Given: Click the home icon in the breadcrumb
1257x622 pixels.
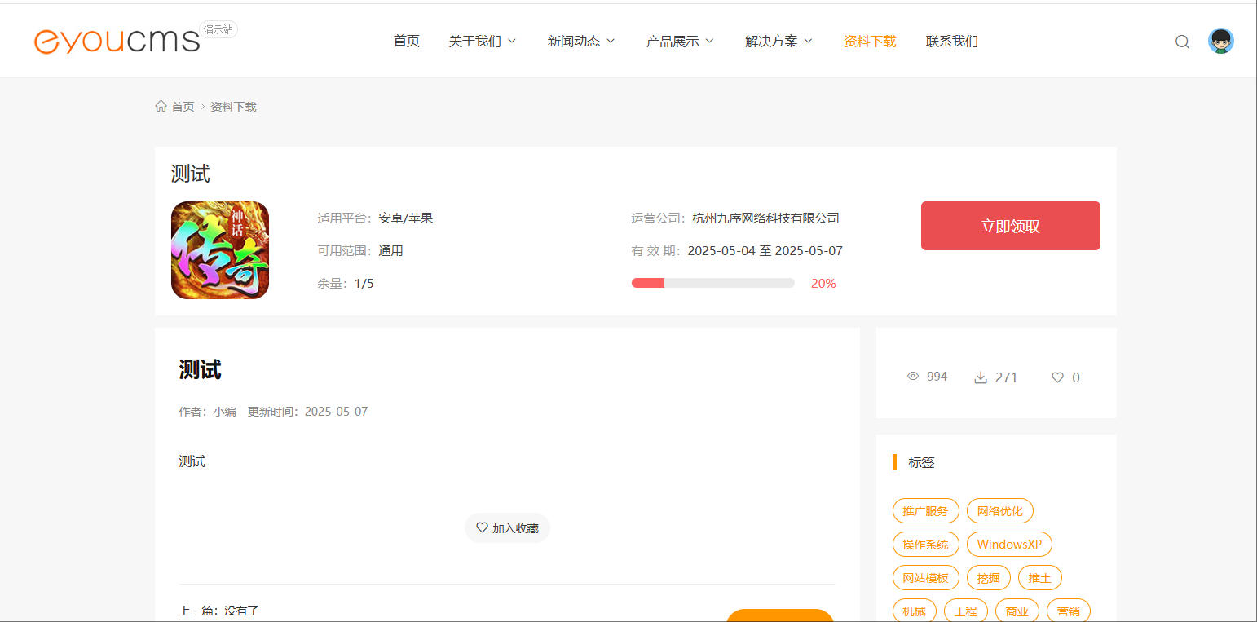Looking at the screenshot, I should pyautogui.click(x=161, y=106).
